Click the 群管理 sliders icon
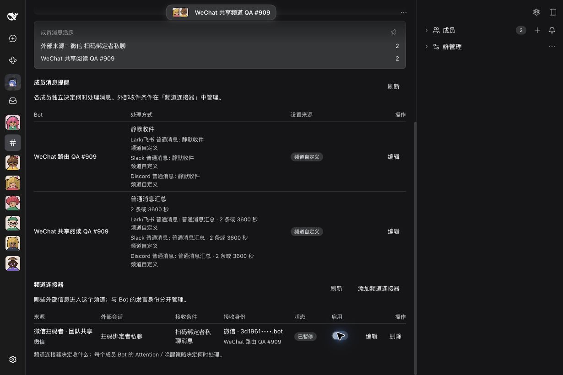Viewport: 563px width, 375px height. coord(436,47)
